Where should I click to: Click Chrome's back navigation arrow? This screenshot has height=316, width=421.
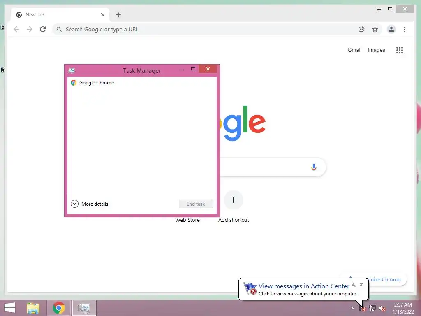16,29
